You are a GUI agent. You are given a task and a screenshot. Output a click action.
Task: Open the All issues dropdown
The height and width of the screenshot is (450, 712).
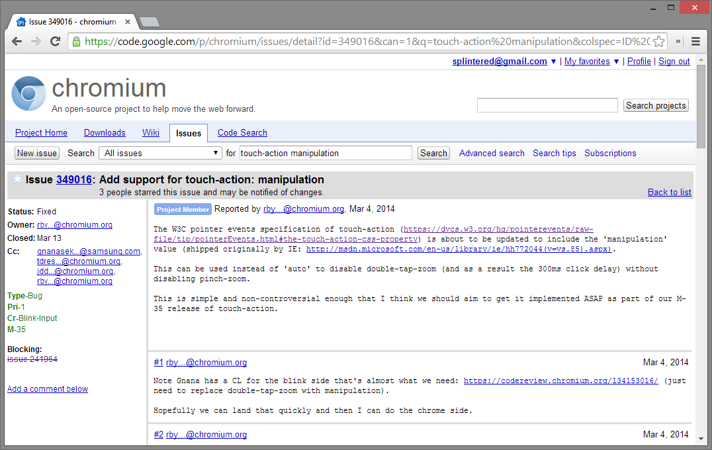click(161, 153)
